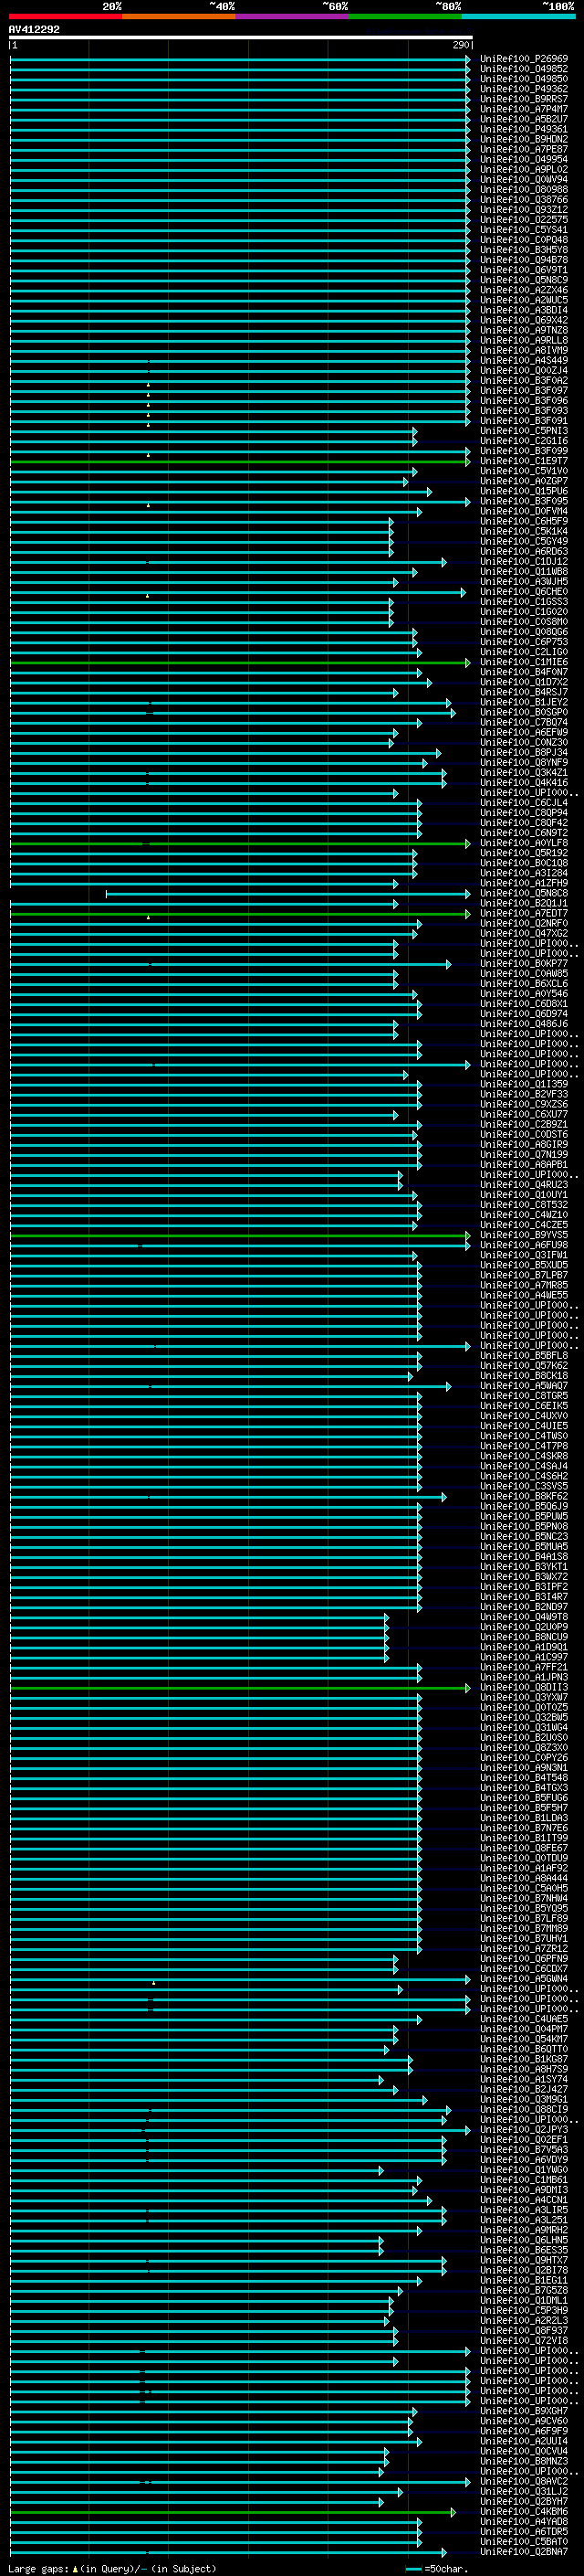
Task: Select hit label UniRef100_B3F0A2
Action: (523, 381)
